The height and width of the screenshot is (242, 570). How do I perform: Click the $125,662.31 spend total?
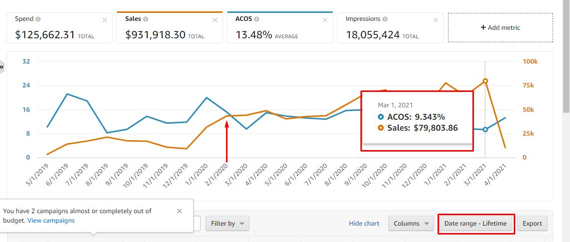coord(45,35)
